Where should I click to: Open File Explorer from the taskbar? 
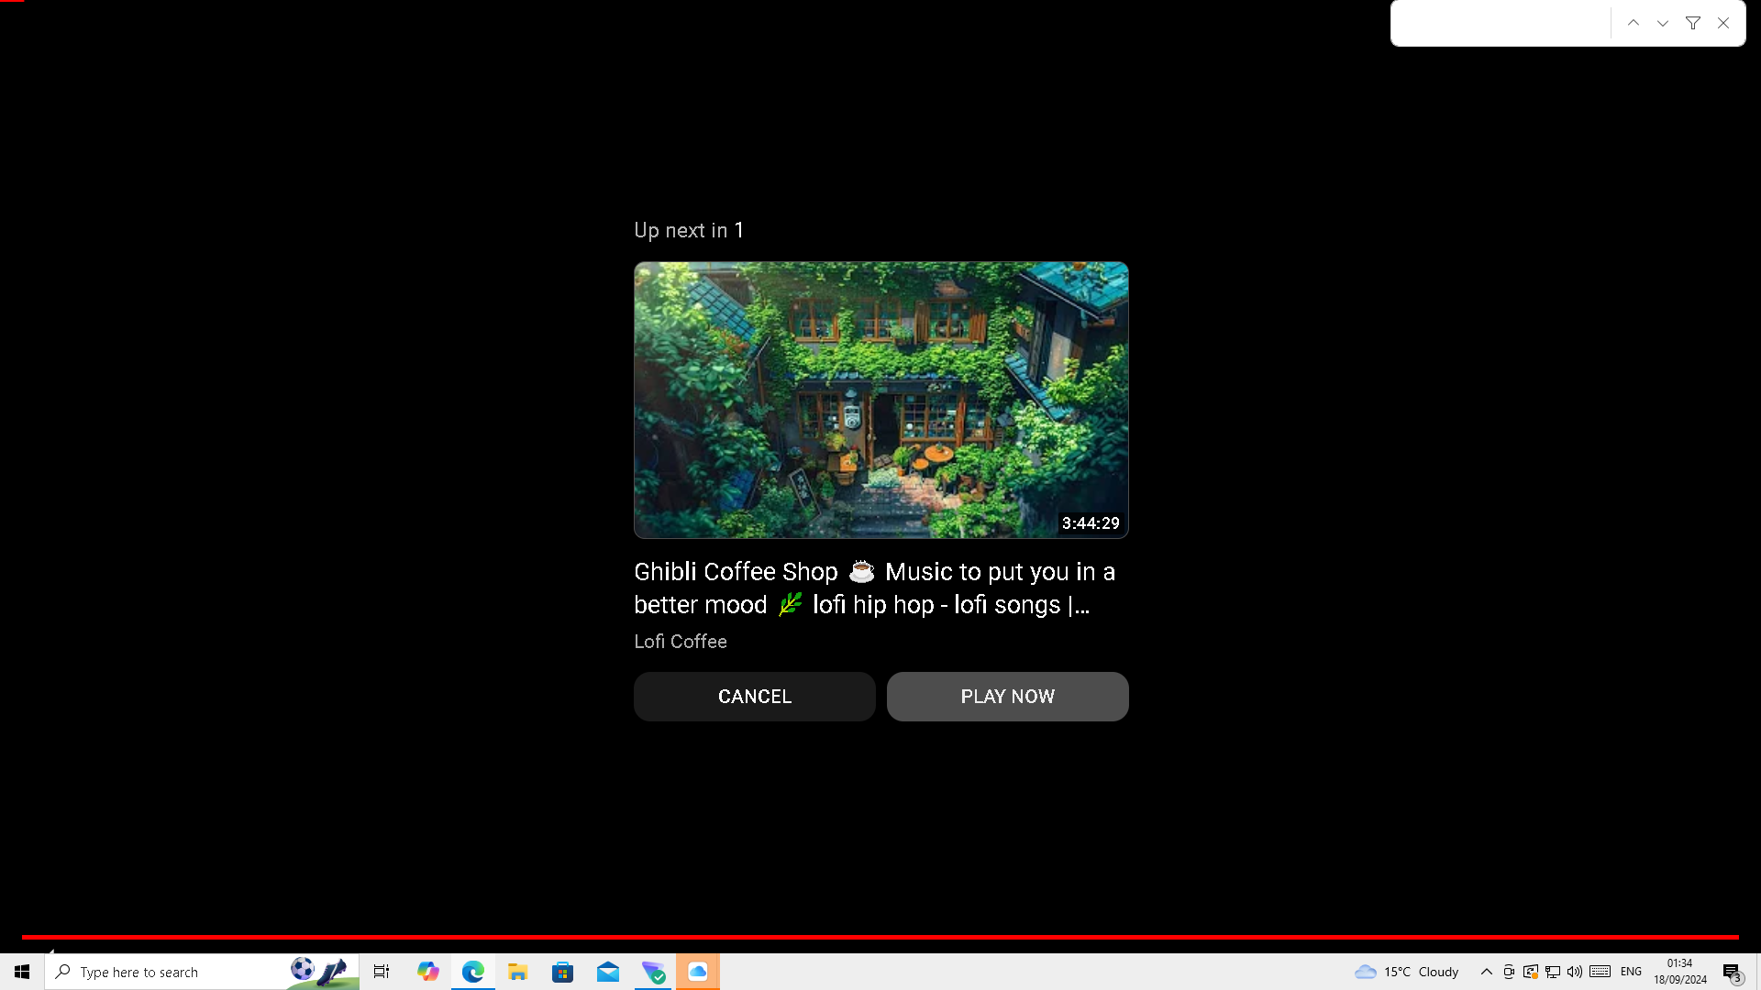click(x=517, y=972)
